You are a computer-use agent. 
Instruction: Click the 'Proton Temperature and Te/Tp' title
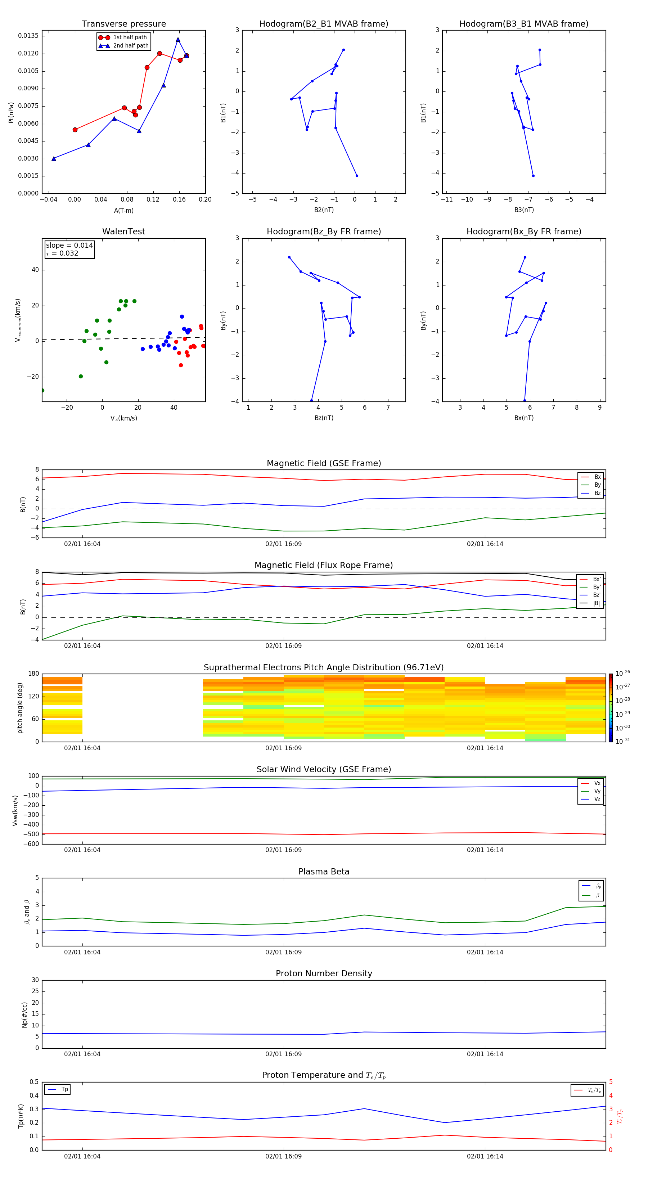pos(324,1075)
